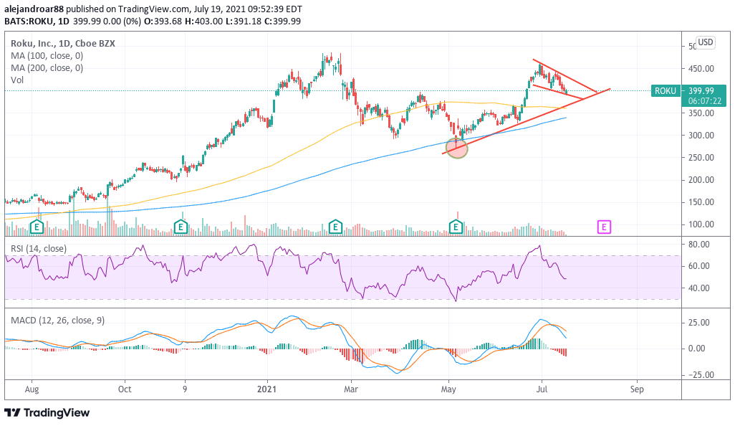Click the earnings marker near late February
The image size is (735, 426).
335,227
